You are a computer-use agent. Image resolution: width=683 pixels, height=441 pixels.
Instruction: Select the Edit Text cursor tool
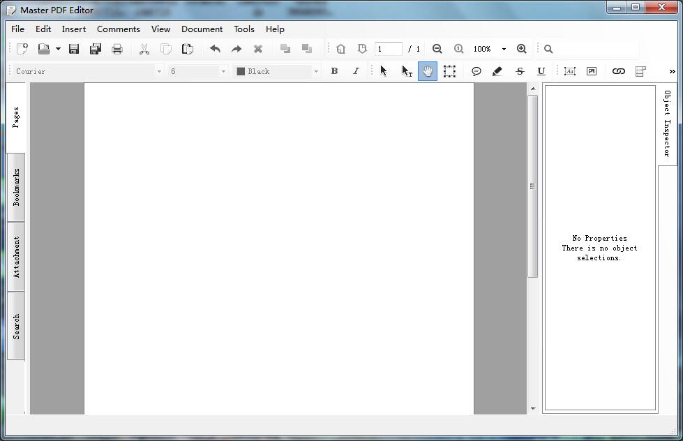[x=407, y=71]
